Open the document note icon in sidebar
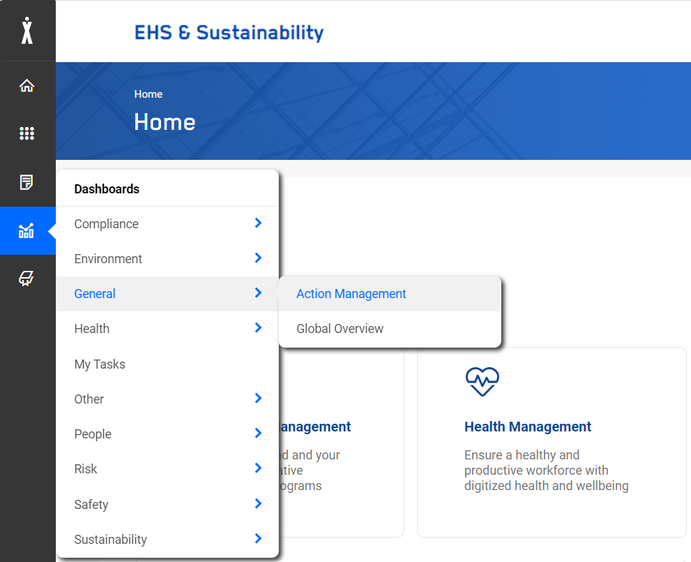 27,183
